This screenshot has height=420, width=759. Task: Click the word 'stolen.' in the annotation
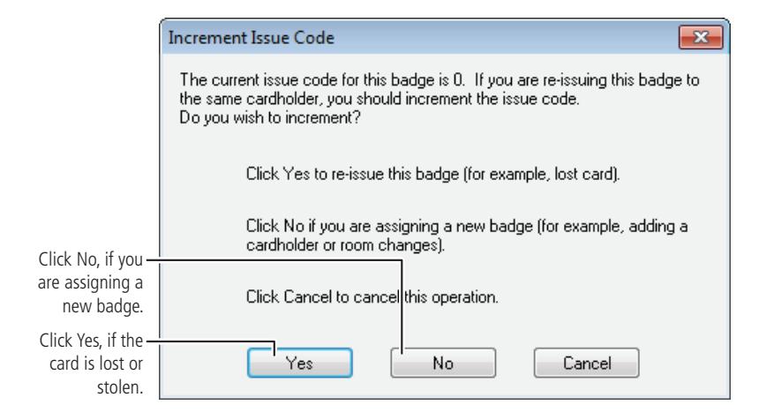point(120,387)
